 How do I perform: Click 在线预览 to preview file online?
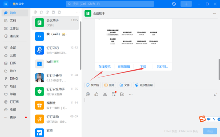[x=104, y=67]
